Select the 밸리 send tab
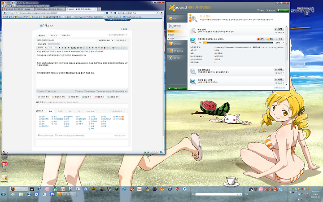This screenshot has height=202, width=323. 50,111
